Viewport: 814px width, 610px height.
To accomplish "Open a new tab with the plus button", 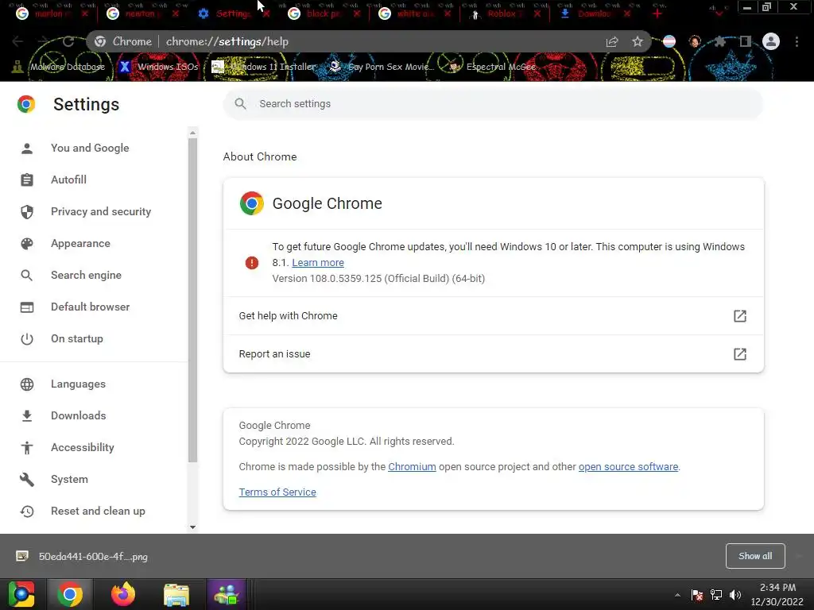I will click(657, 14).
